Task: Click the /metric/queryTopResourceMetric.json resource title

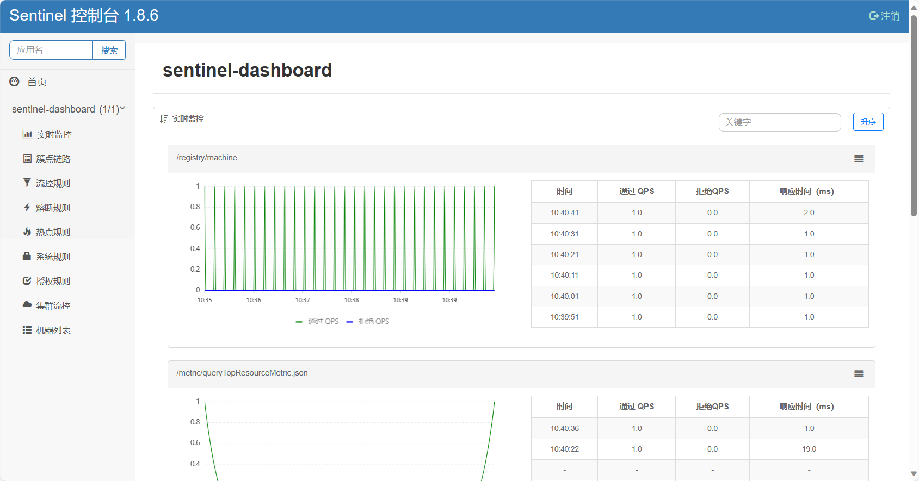Action: point(242,373)
